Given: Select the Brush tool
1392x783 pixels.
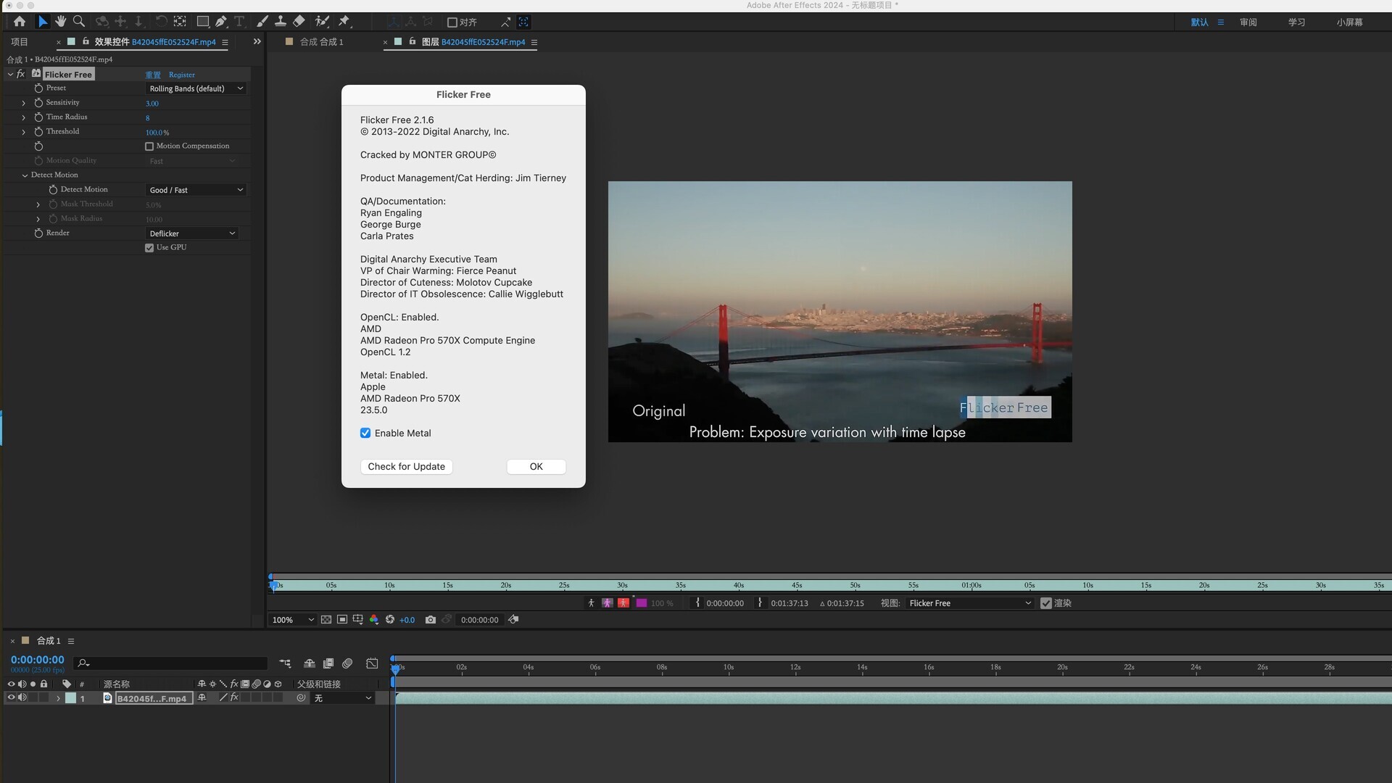Looking at the screenshot, I should (262, 22).
